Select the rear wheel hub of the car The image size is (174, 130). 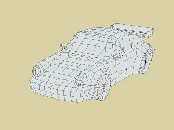[145, 62]
